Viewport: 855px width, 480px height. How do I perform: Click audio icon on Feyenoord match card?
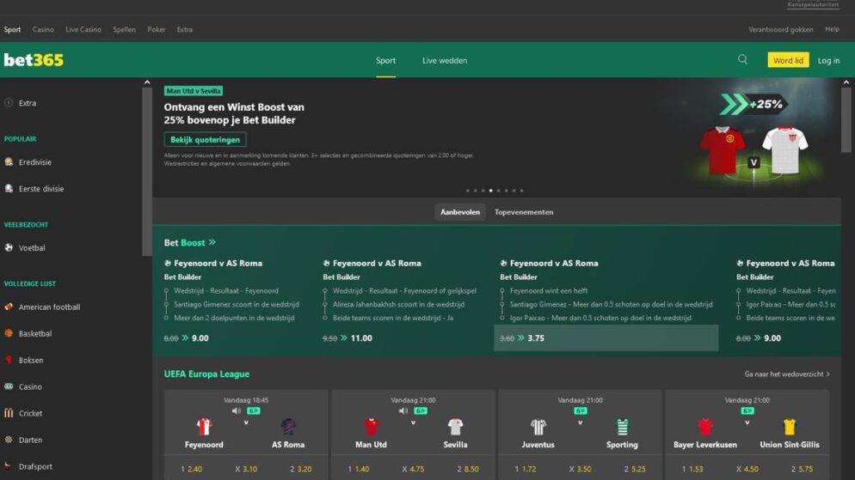click(236, 411)
